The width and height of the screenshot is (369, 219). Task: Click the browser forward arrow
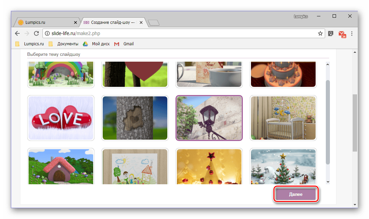click(x=27, y=33)
